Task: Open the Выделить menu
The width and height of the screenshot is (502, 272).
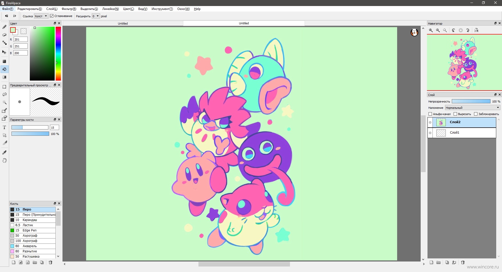Action: point(89,9)
